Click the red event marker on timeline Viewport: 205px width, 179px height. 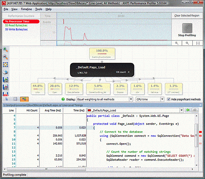point(64,22)
